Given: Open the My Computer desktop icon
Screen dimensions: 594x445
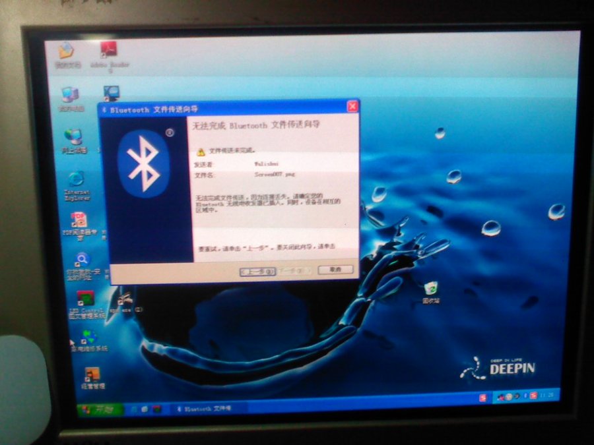Looking at the screenshot, I should click(69, 96).
